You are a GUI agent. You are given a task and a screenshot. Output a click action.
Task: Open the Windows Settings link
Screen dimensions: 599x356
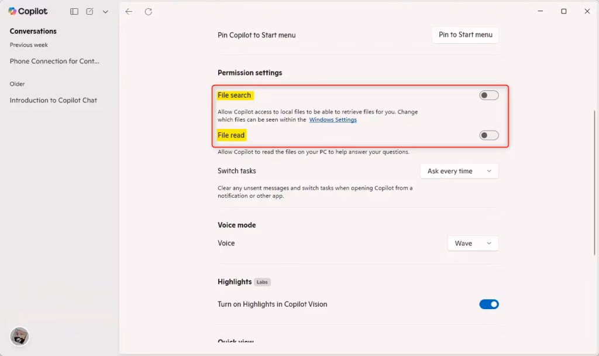333,119
